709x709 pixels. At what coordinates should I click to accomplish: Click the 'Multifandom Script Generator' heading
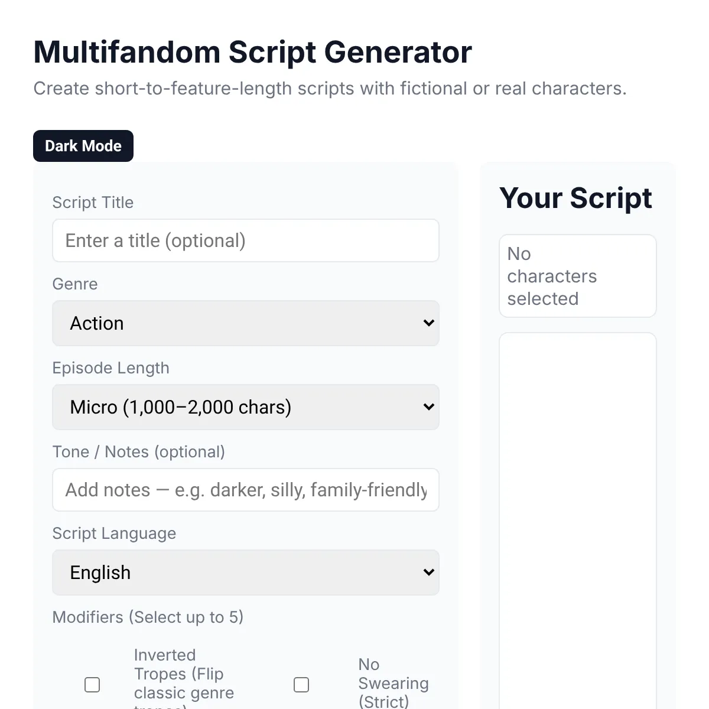coord(252,52)
